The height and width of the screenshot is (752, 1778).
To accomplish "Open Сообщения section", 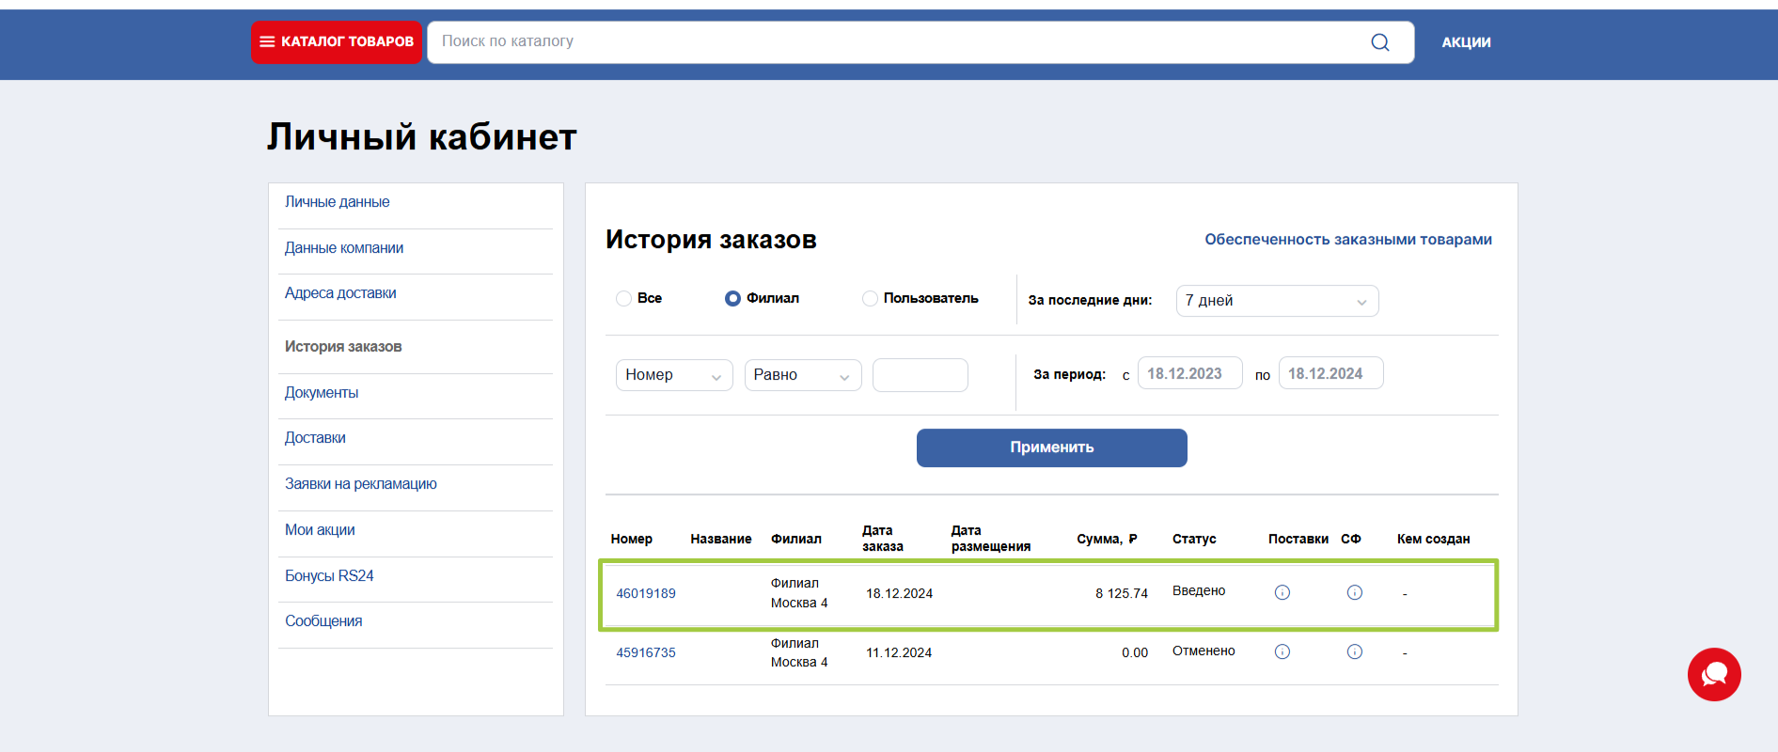I will 323,621.
